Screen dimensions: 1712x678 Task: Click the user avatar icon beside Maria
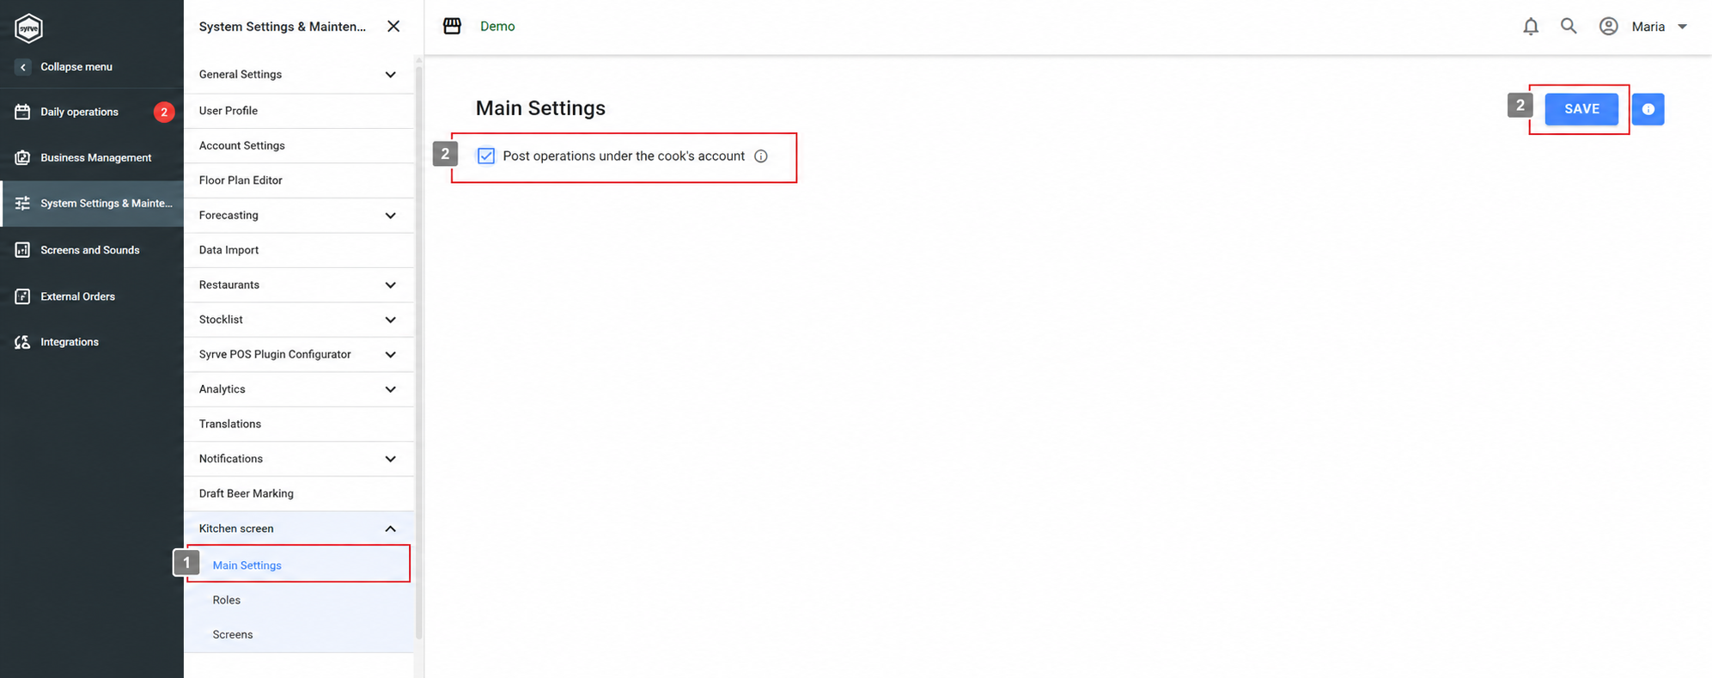1609,27
